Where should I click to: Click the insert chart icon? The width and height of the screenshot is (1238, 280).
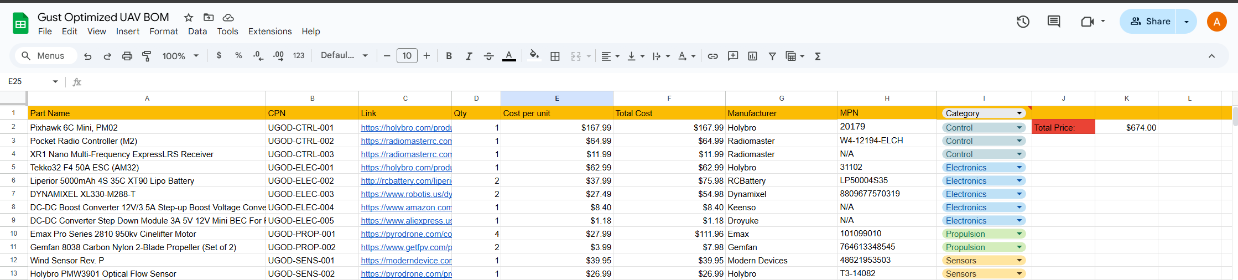[x=752, y=56]
